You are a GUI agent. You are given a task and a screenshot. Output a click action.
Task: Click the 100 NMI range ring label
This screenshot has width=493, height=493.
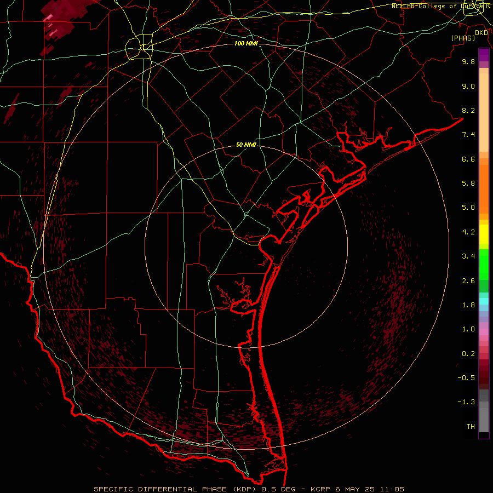click(246, 43)
